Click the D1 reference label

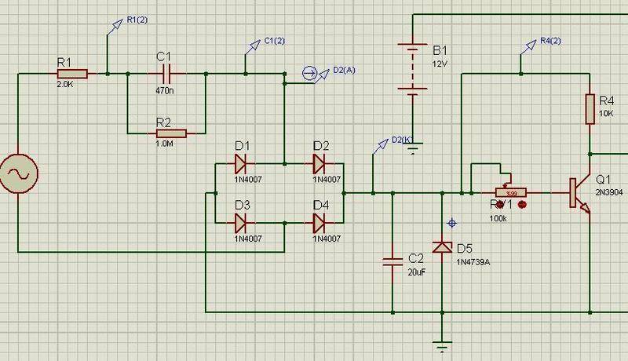coord(242,146)
